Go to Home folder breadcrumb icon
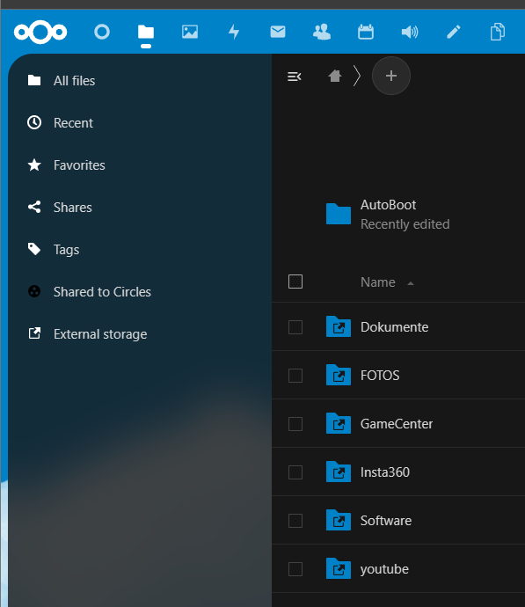 click(x=335, y=76)
